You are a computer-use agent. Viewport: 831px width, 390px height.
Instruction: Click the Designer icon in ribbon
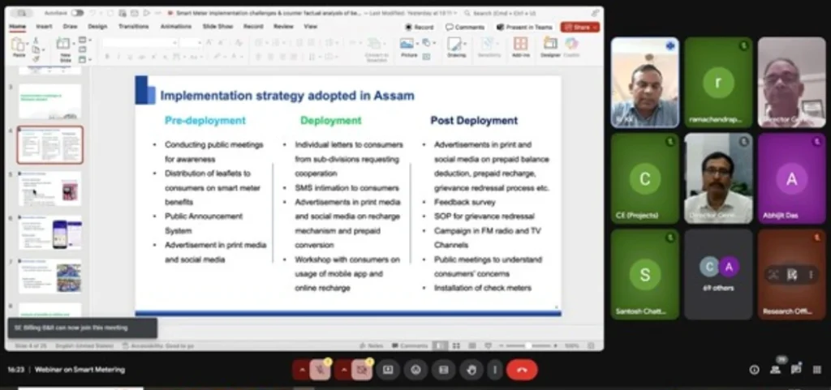point(550,46)
